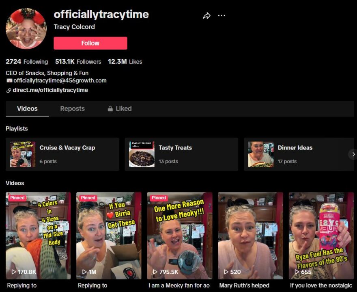Open the direct.me/officiallytracytime link

point(50,90)
